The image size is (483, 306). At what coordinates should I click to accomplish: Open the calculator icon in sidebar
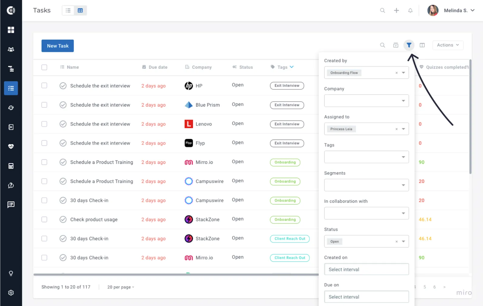click(11, 166)
